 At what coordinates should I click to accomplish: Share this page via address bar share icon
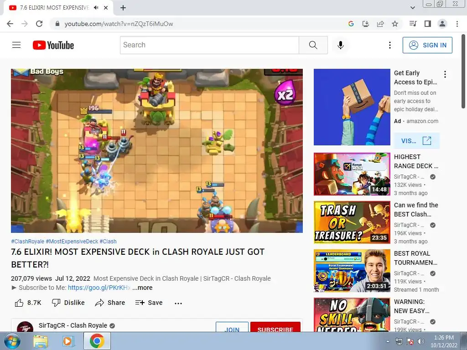coord(380,24)
